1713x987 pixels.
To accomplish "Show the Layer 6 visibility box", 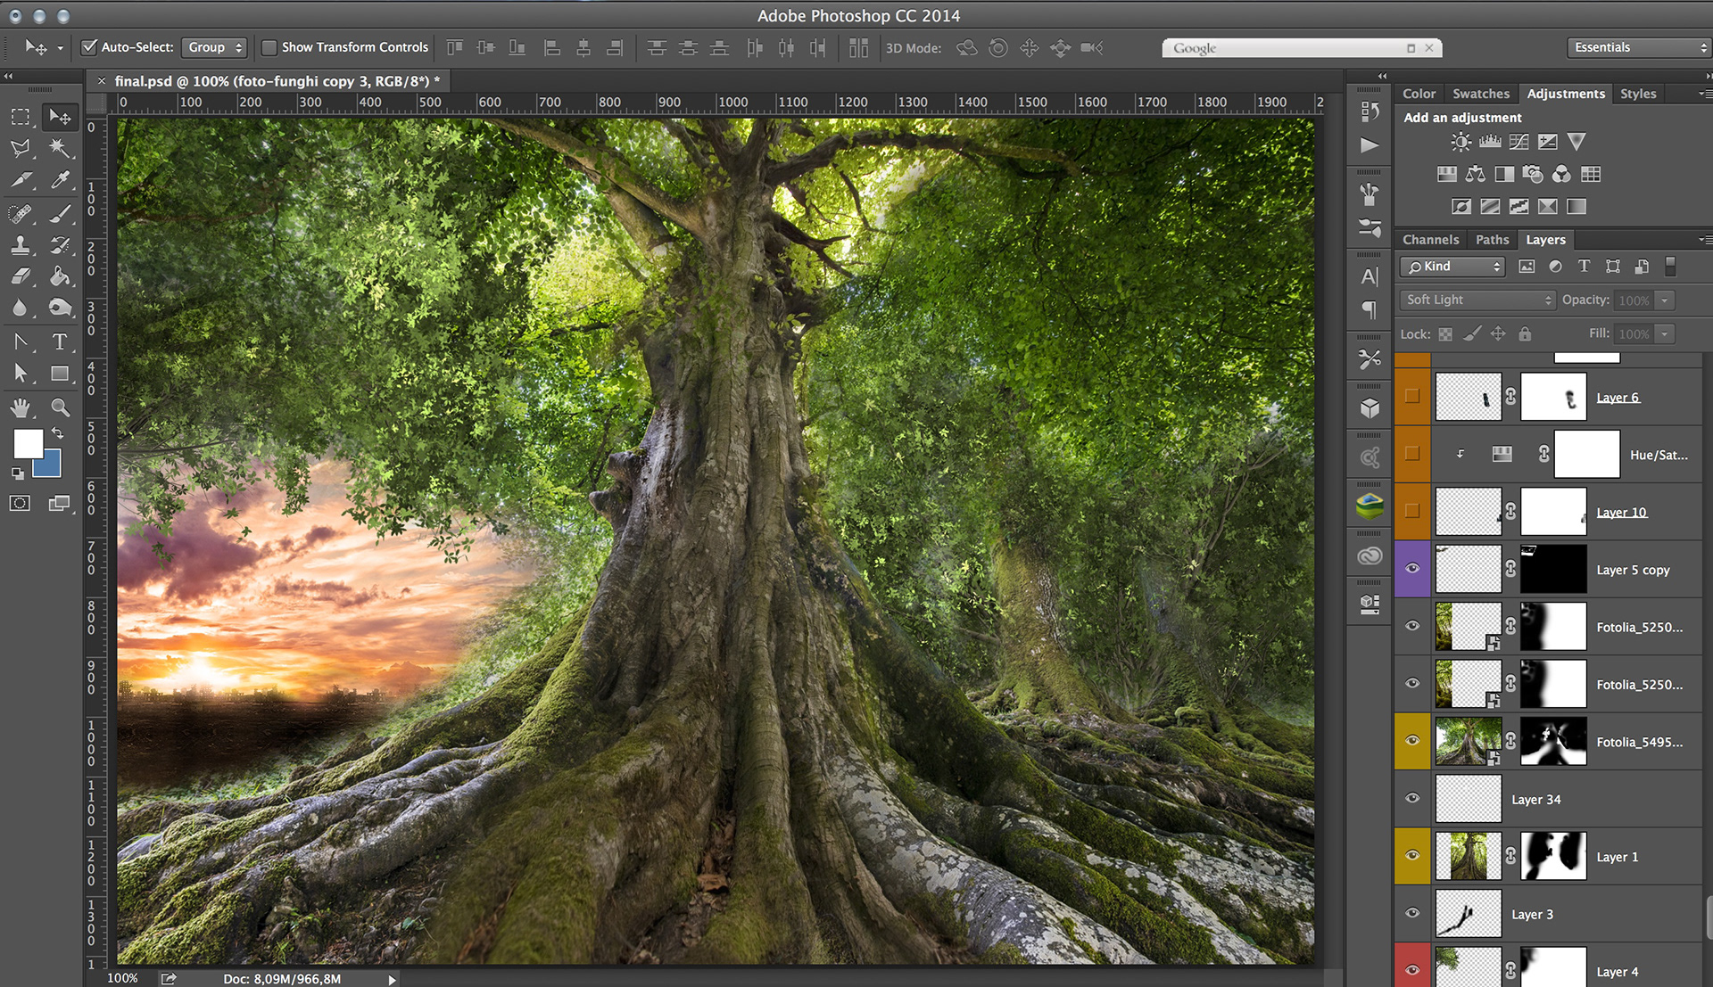I will tap(1411, 396).
